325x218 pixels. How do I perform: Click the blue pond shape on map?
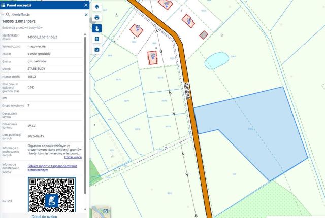pyautogui.click(x=217, y=60)
